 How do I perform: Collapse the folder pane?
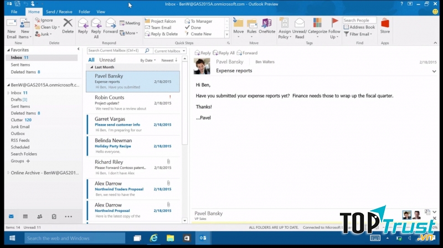[79, 49]
